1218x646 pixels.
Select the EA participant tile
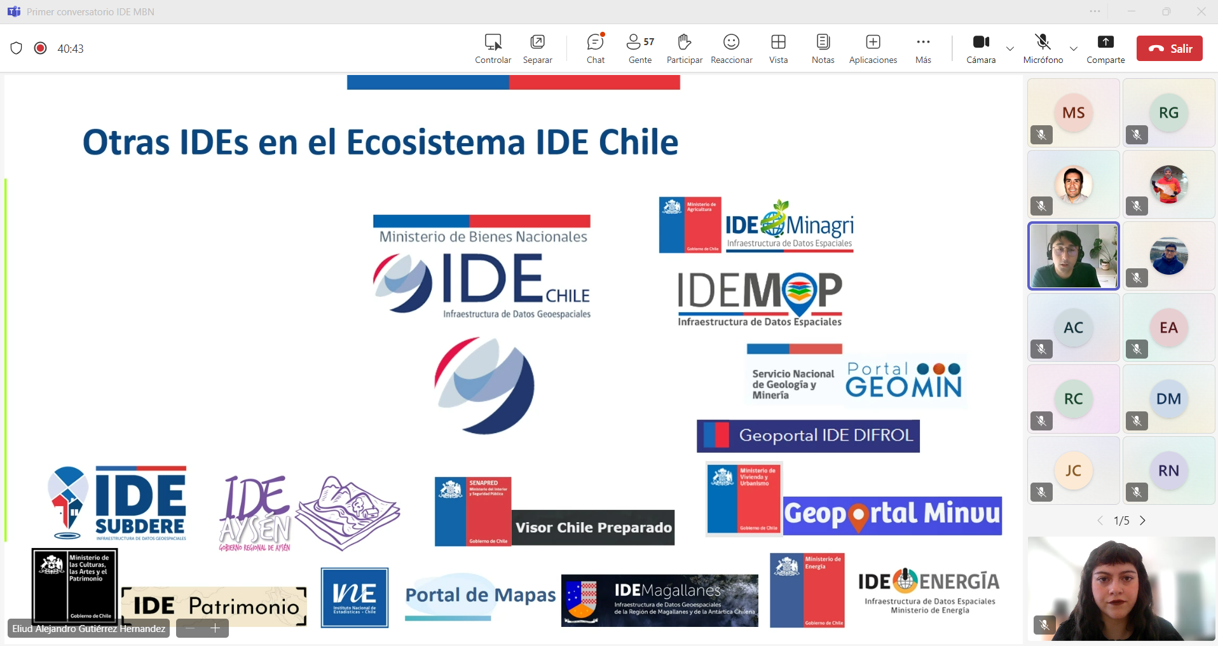pos(1169,327)
